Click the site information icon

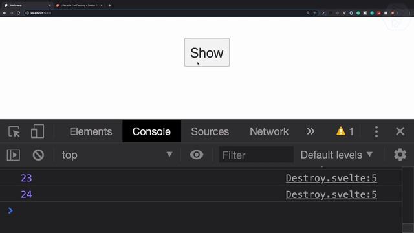pos(27,13)
